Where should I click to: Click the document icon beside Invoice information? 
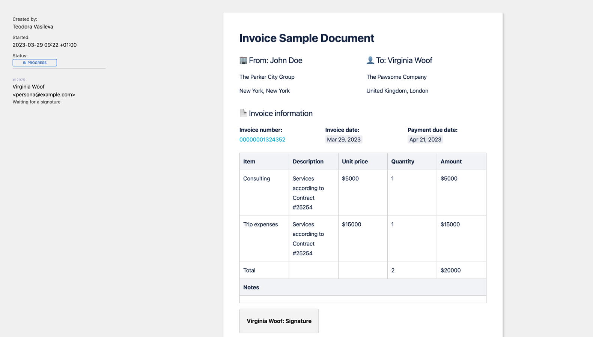tap(243, 113)
